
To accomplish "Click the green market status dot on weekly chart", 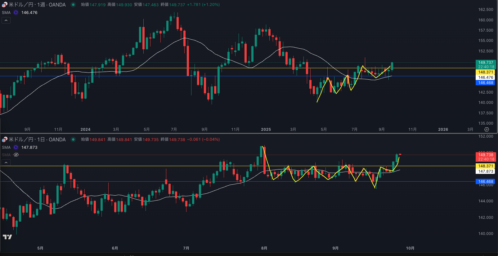I will point(73,5).
